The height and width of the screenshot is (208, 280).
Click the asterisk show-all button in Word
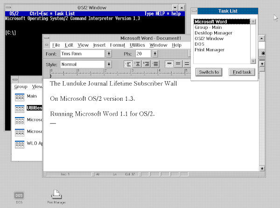click(x=263, y=53)
